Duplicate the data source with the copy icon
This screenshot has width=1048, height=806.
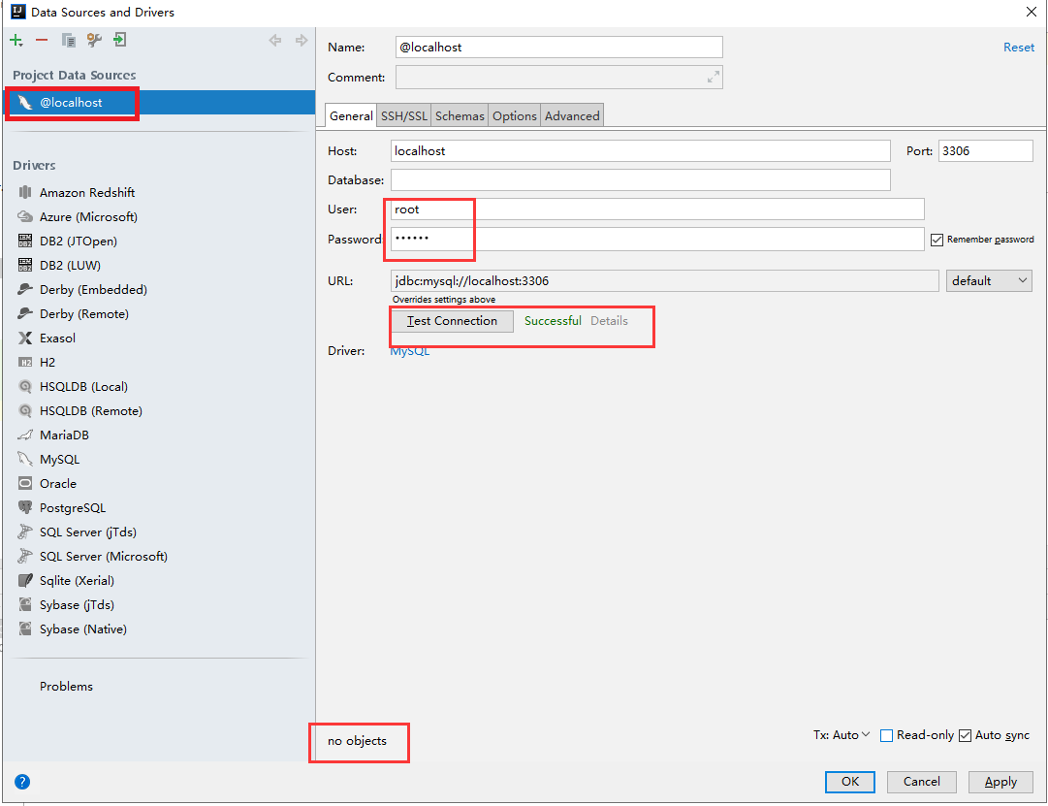point(68,40)
